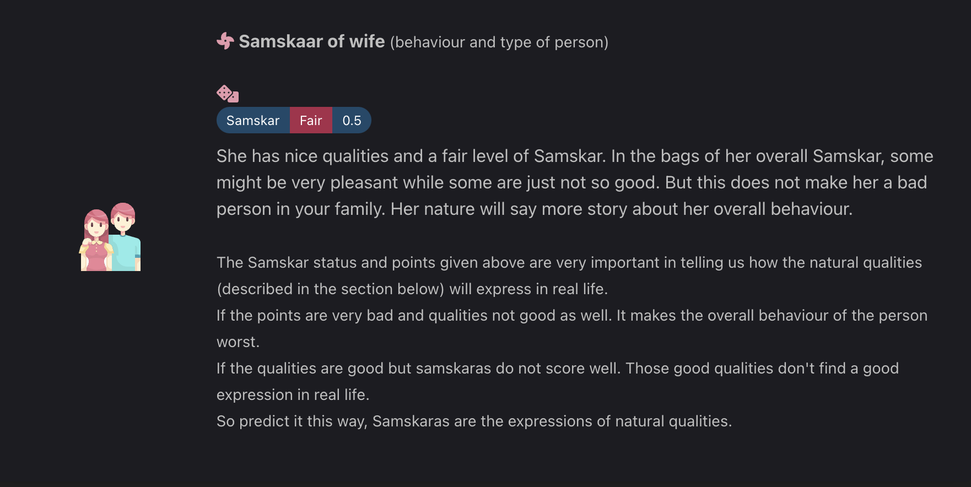Click the woman figure in the couple illustration
Screen dimensions: 971x487
click(96, 242)
